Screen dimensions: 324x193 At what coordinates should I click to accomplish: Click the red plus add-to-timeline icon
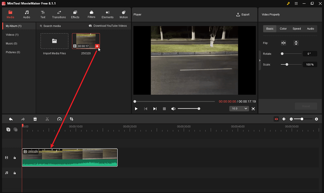97,46
